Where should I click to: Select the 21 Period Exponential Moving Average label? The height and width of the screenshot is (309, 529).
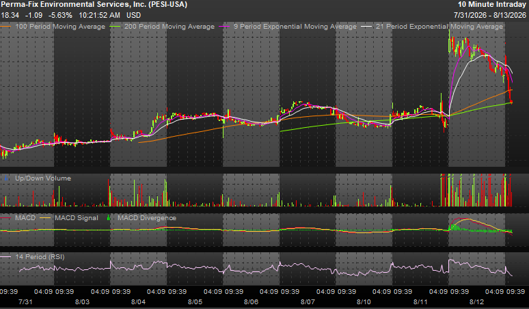tap(439, 27)
